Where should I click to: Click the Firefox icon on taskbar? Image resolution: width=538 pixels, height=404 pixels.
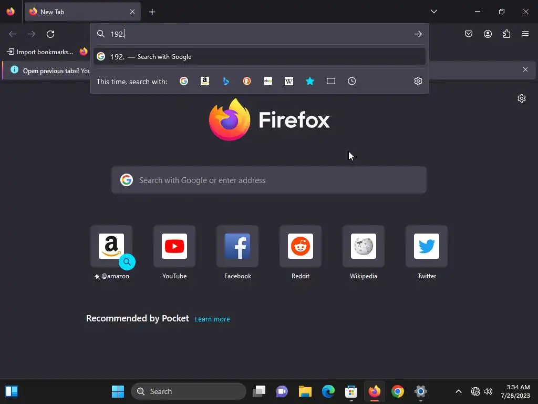pyautogui.click(x=374, y=391)
